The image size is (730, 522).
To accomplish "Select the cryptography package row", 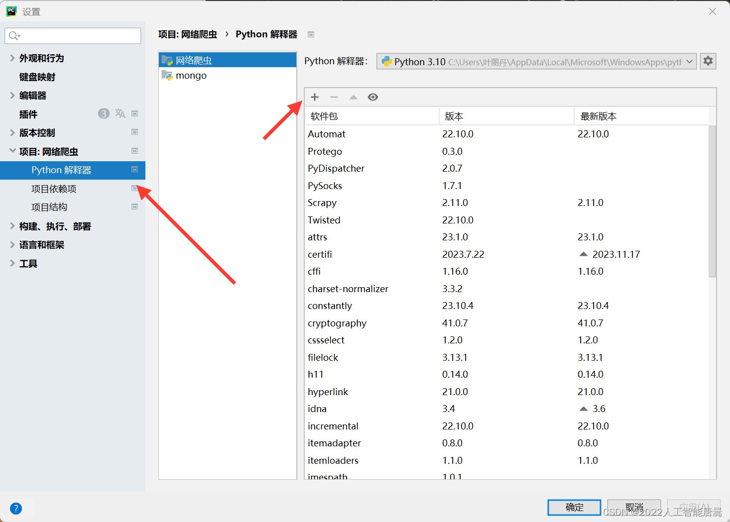I will [x=506, y=323].
